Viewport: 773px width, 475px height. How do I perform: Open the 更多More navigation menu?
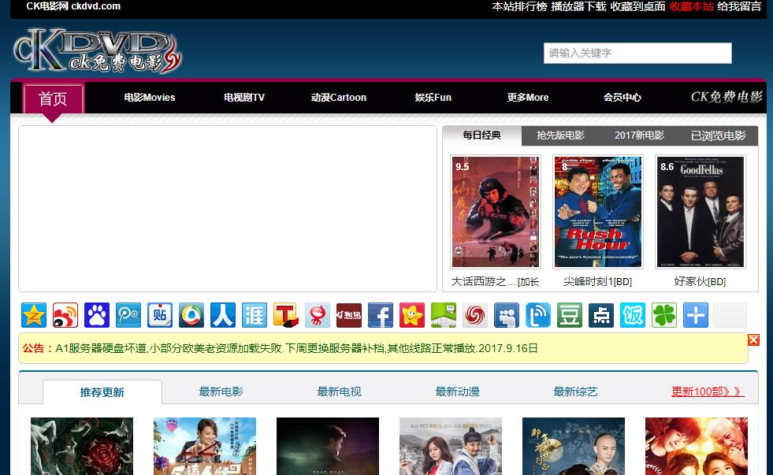click(x=527, y=98)
